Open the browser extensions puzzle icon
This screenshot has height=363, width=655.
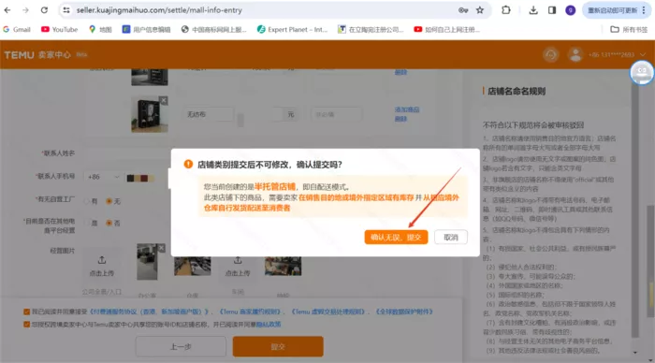click(x=506, y=10)
